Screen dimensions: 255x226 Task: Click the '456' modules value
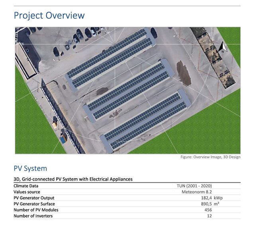(208, 210)
